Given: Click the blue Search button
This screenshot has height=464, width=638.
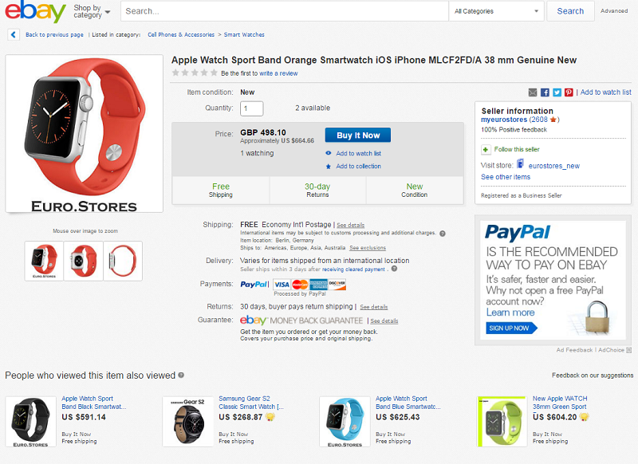Looking at the screenshot, I should click(x=570, y=11).
